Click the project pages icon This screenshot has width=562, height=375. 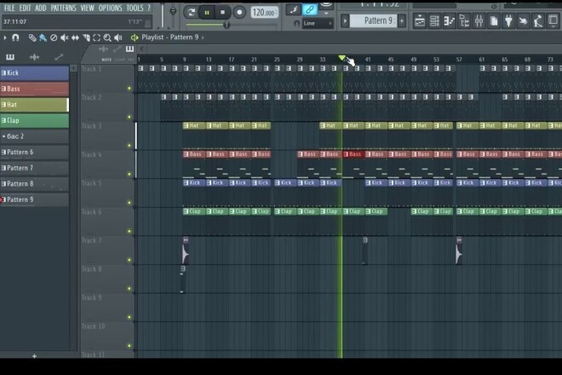494,20
